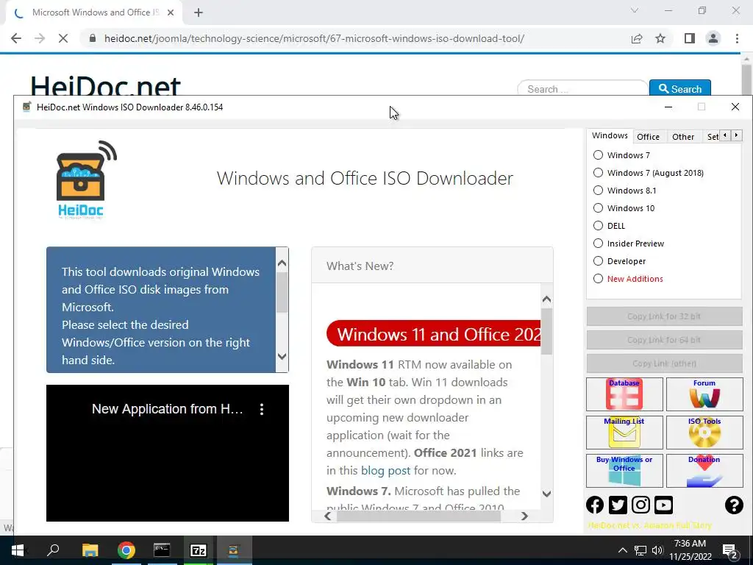Viewport: 753px width, 565px height.
Task: Click the website Search button
Action: [680, 89]
